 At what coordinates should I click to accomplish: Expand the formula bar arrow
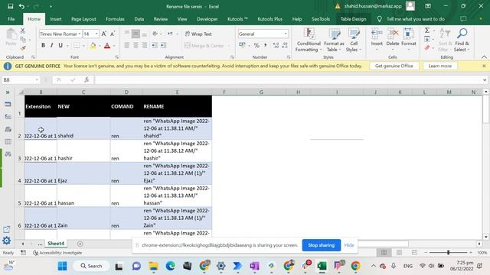(x=485, y=80)
